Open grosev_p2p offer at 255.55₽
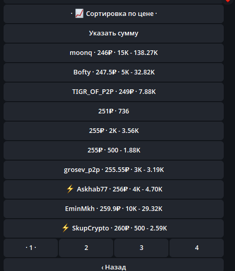Image resolution: width=235 pixels, height=271 pixels. pyautogui.click(x=114, y=170)
